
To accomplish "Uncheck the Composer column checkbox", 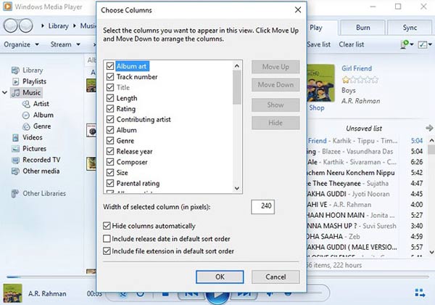I will [x=110, y=162].
